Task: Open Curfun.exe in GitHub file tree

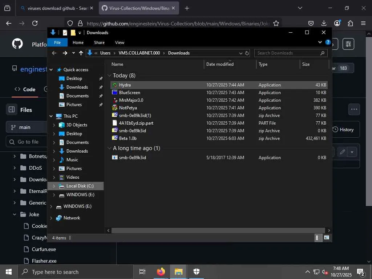Action: click(x=44, y=249)
